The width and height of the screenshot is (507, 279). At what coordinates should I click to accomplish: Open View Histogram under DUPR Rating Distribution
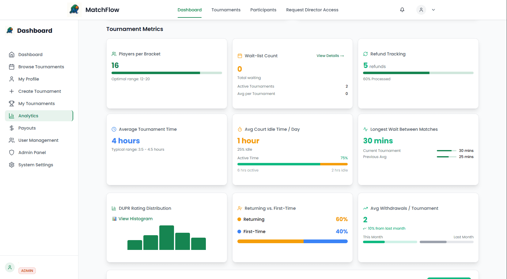[x=135, y=218]
